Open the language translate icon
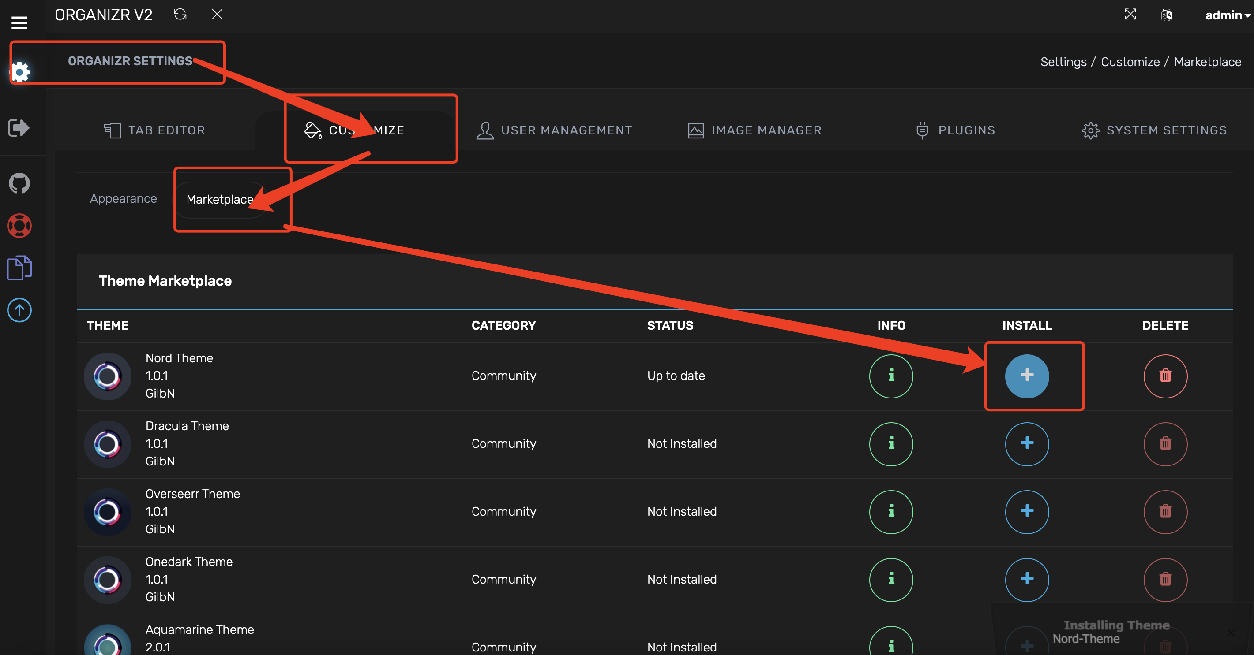The image size is (1254, 655). pos(1166,15)
